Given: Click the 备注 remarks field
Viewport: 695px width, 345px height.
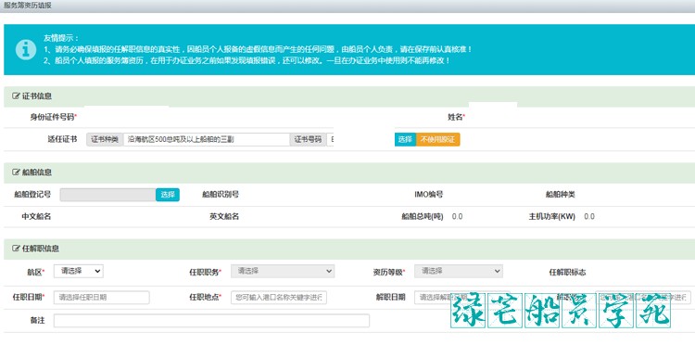Looking at the screenshot, I should (x=211, y=321).
